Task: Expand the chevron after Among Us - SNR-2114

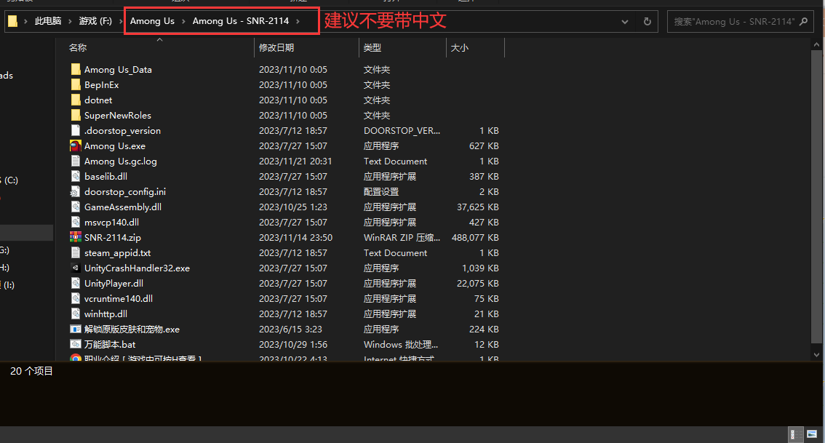Action: point(298,21)
